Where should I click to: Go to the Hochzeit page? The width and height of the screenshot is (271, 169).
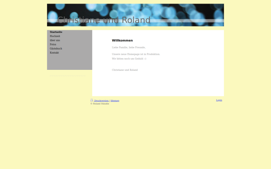coord(55,36)
